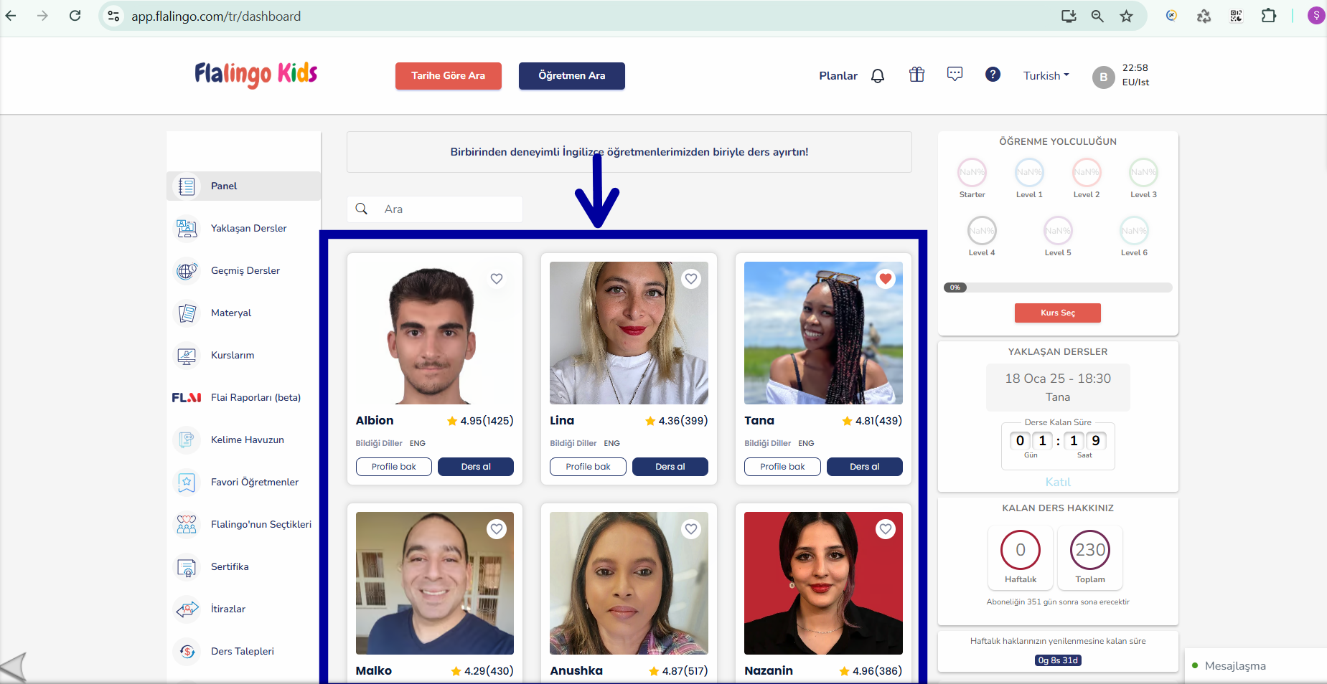View Lina's profile with Profile bak

point(588,467)
